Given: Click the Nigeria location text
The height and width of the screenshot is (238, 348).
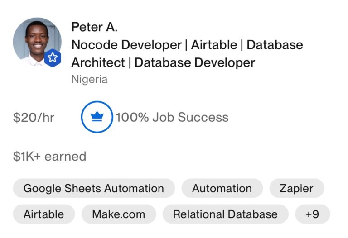Looking at the screenshot, I should coord(89,79).
